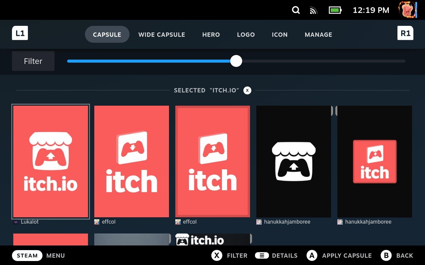This screenshot has width=425, height=265.
Task: Click the R1 shoulder button indicator
Action: pyautogui.click(x=405, y=33)
